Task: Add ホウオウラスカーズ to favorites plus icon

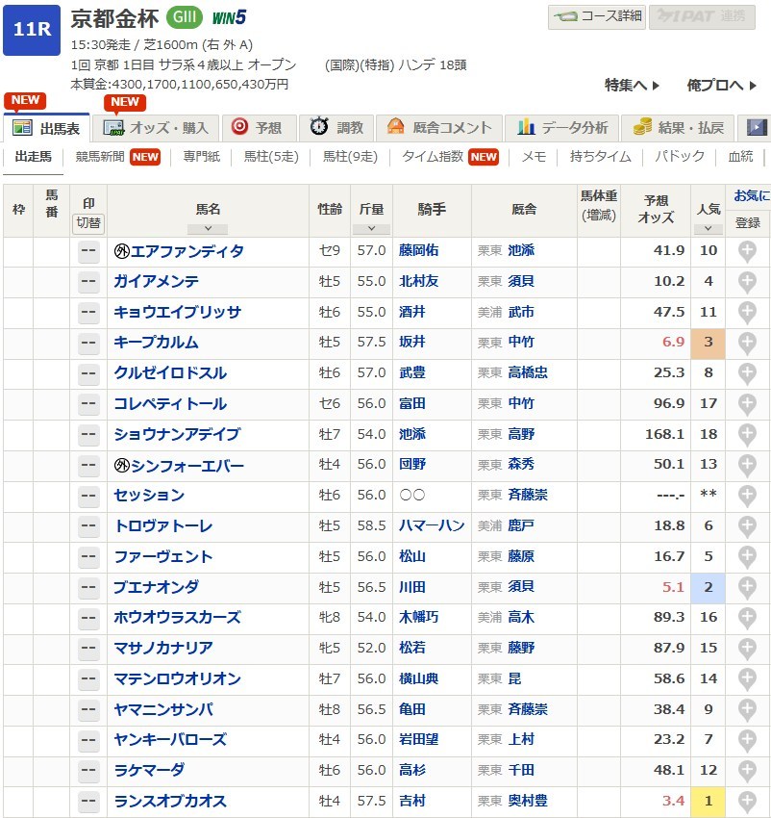Action: [x=747, y=618]
